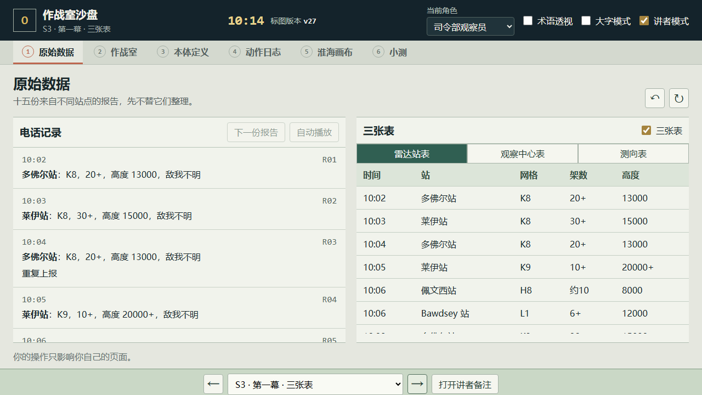Screen dimensions: 702x395
Task: Go to previous slide with left arrow
Action: [x=213, y=384]
